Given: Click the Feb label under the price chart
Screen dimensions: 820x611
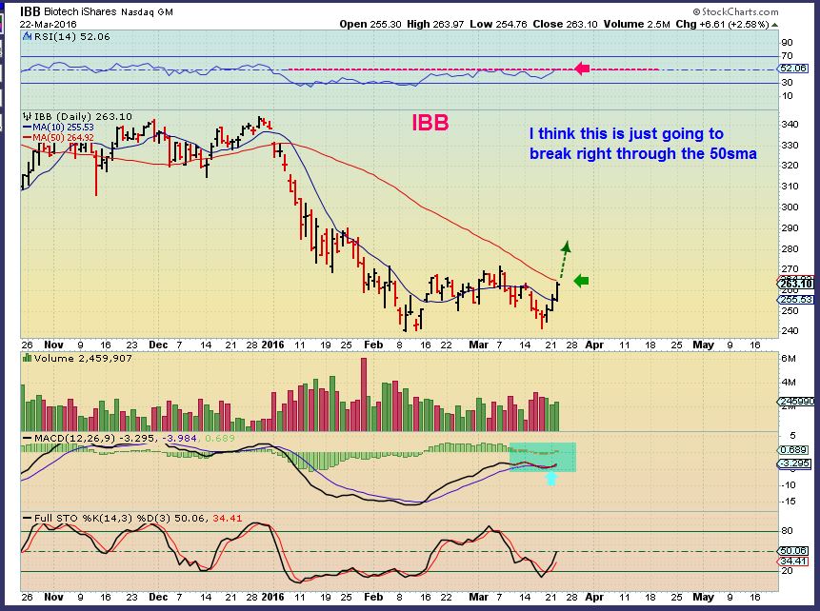Looking at the screenshot, I should pos(373,345).
